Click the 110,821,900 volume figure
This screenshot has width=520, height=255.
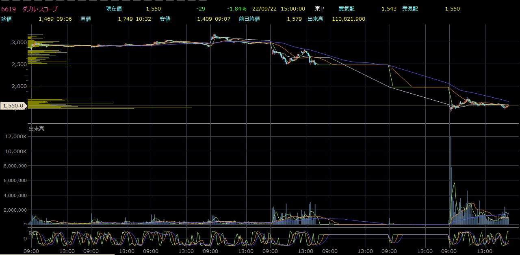[348, 19]
